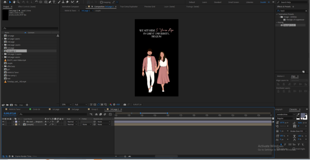Image resolution: width=310 pixels, height=160 pixels.
Task: Switch to the Effect Controls tab
Action: pyautogui.click(x=27, y=6)
